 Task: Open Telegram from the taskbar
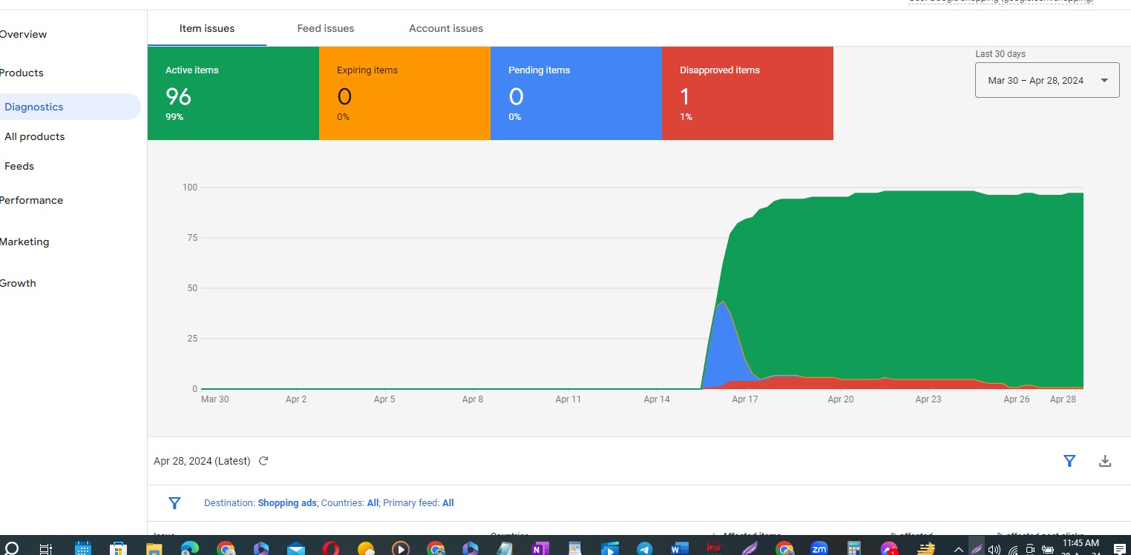coord(644,549)
